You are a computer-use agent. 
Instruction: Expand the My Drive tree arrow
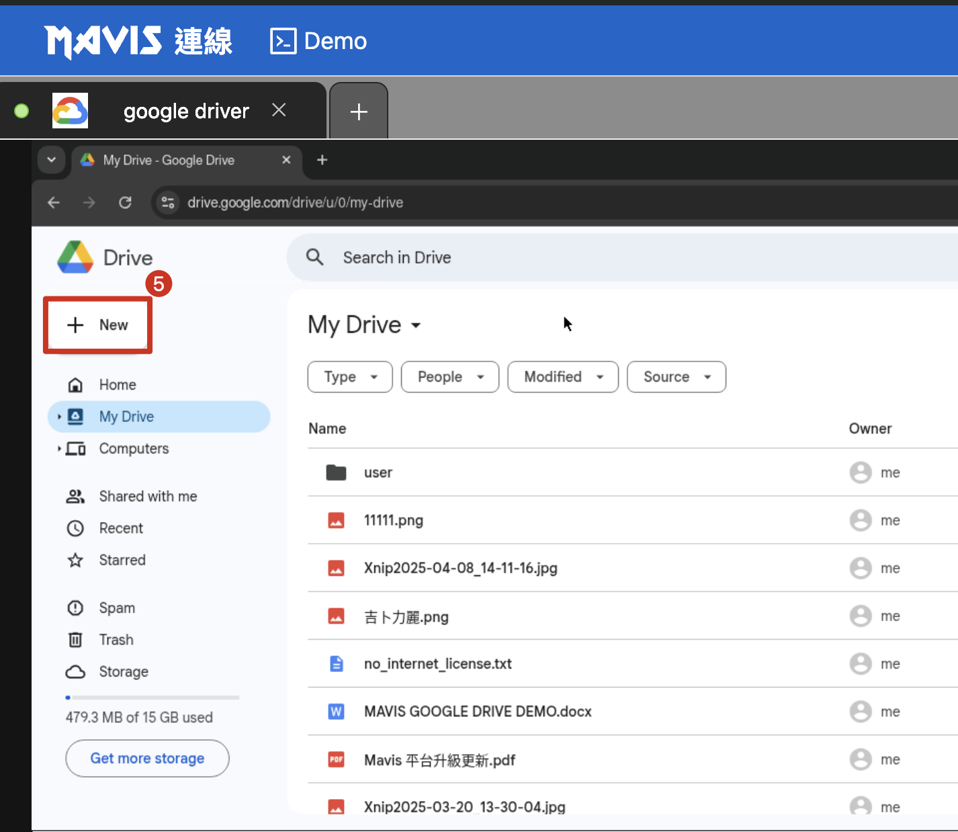point(59,417)
